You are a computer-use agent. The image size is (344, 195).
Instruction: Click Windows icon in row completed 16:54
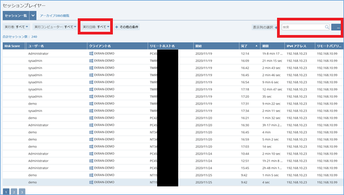[91, 82]
